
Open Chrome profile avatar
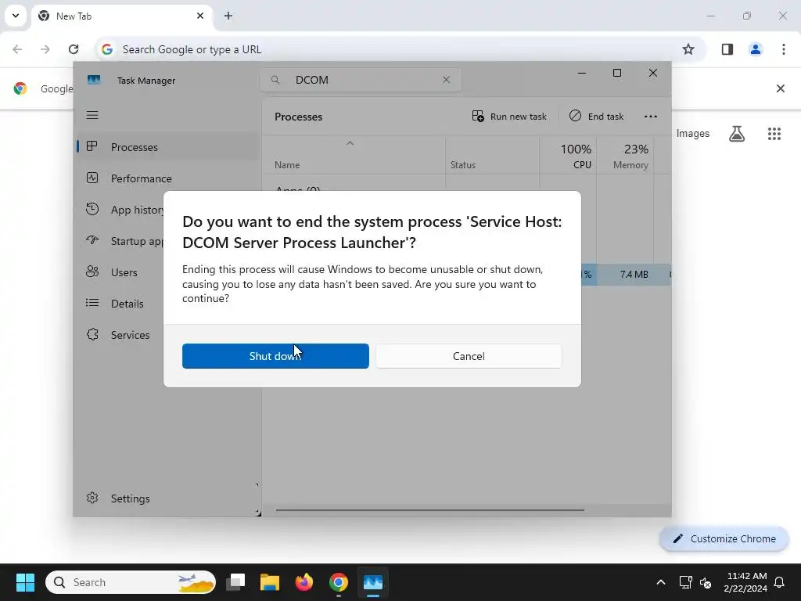pyautogui.click(x=756, y=49)
